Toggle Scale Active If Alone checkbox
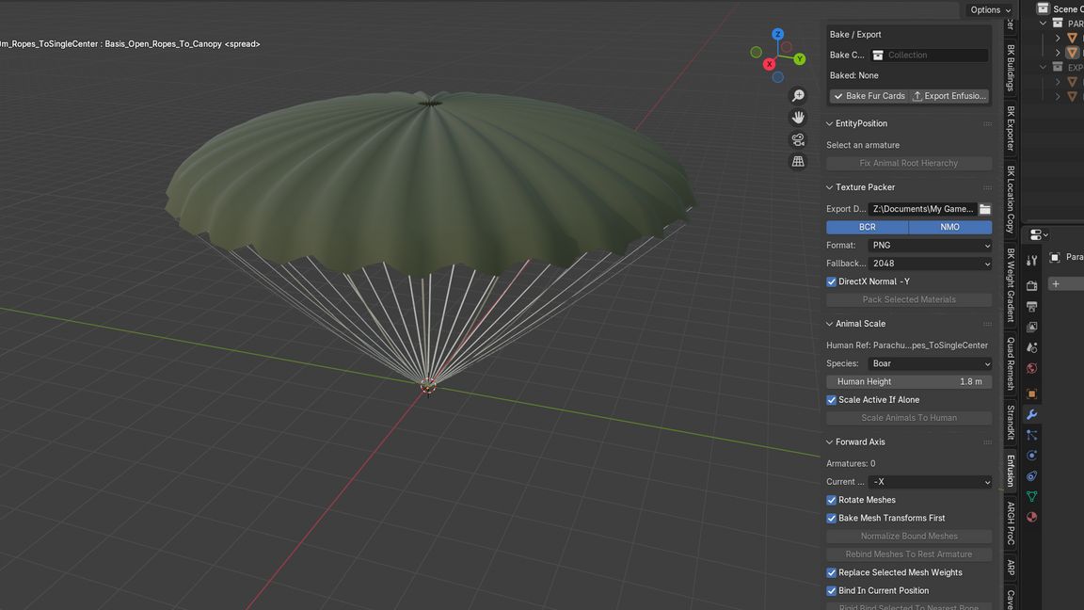This screenshot has height=610, width=1084. click(x=831, y=400)
